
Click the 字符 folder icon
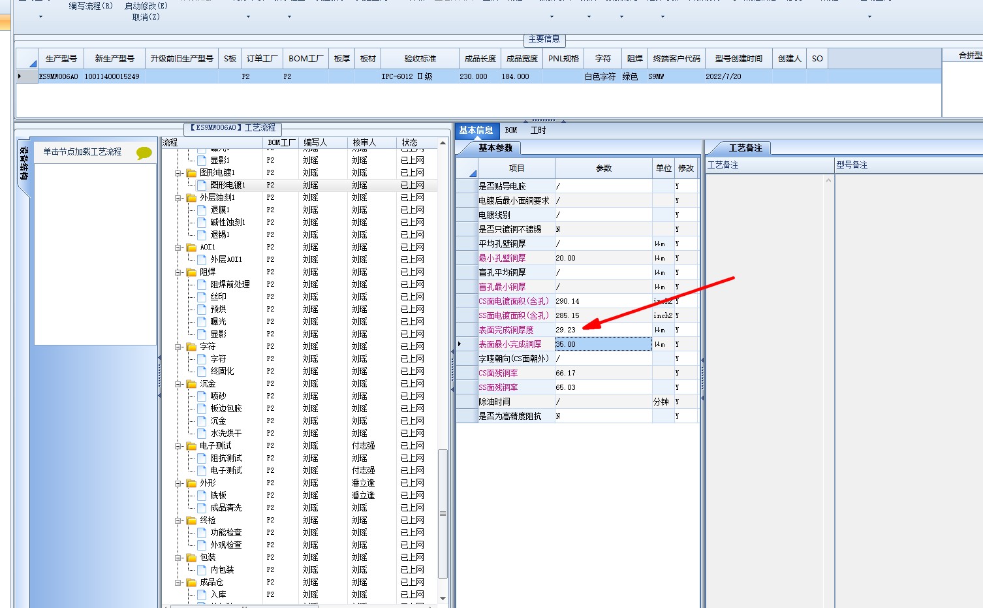191,347
